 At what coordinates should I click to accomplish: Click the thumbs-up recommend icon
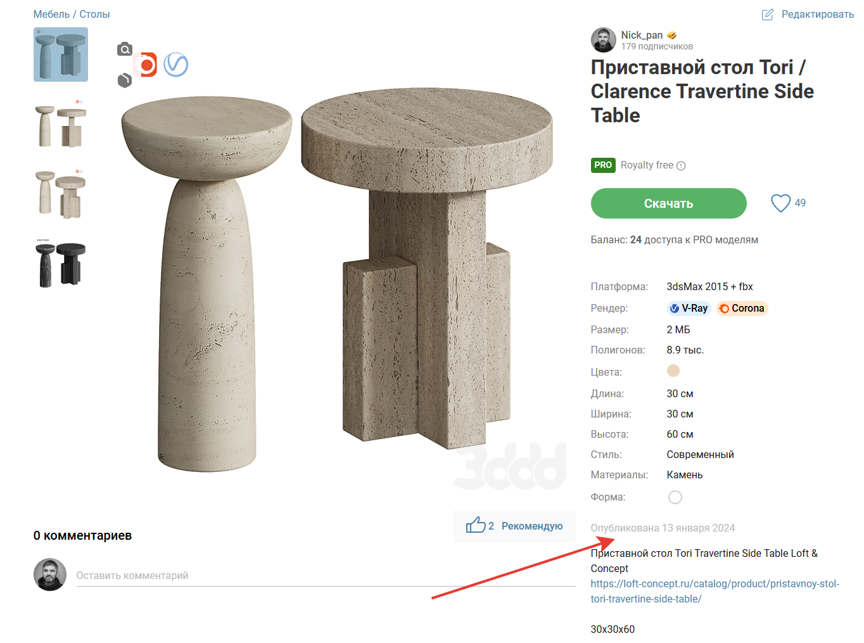(475, 525)
